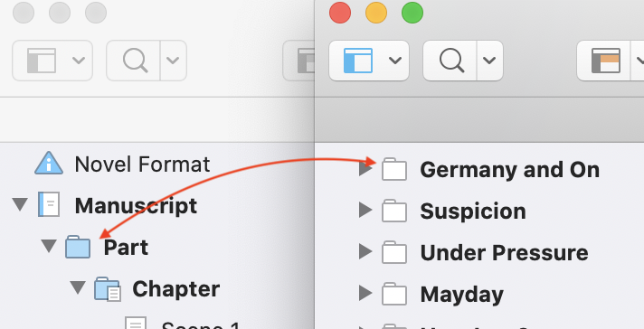Click the Manuscript book icon

click(x=49, y=204)
